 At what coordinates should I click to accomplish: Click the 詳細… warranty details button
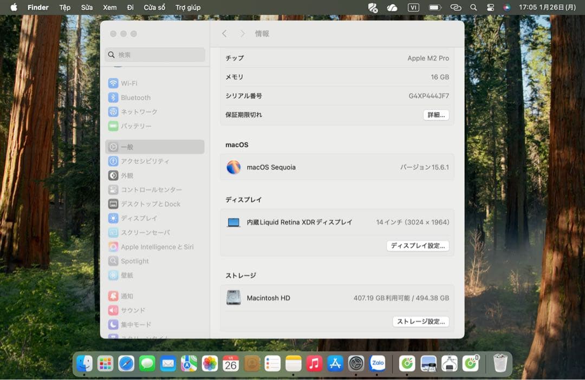coord(435,115)
